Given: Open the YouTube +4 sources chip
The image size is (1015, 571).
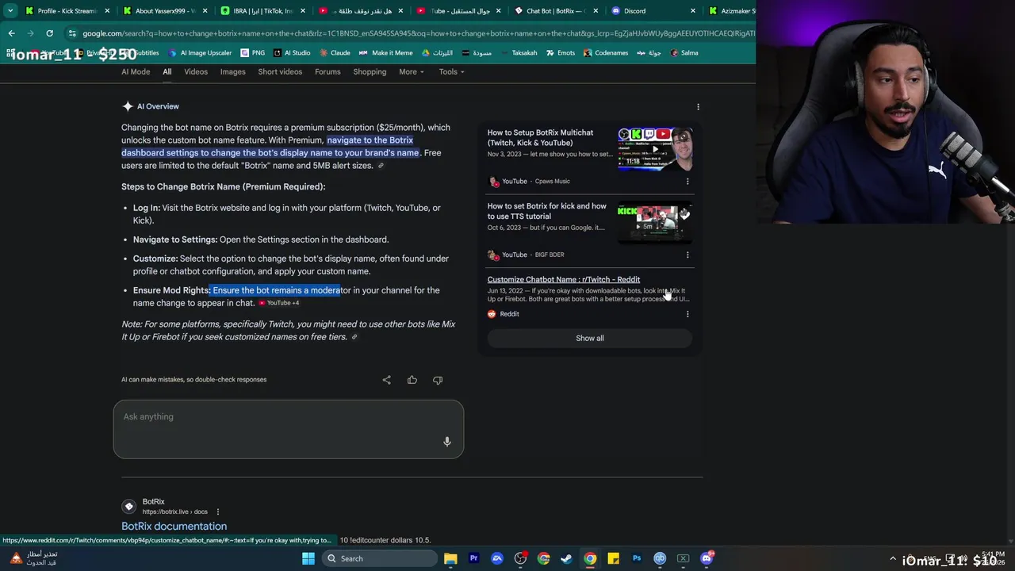Looking at the screenshot, I should click(x=279, y=303).
